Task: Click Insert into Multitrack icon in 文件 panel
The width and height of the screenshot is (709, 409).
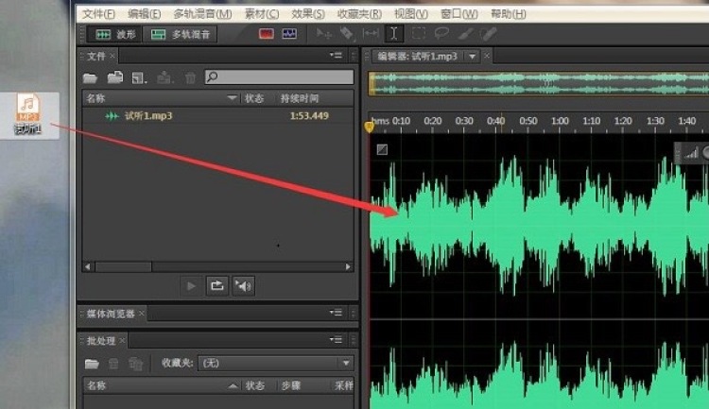Action: pos(164,78)
